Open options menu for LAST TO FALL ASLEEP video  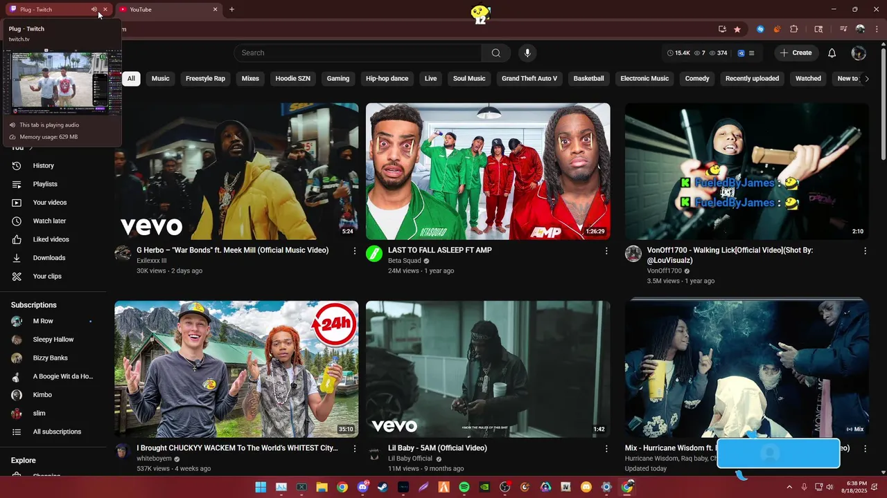[606, 251]
